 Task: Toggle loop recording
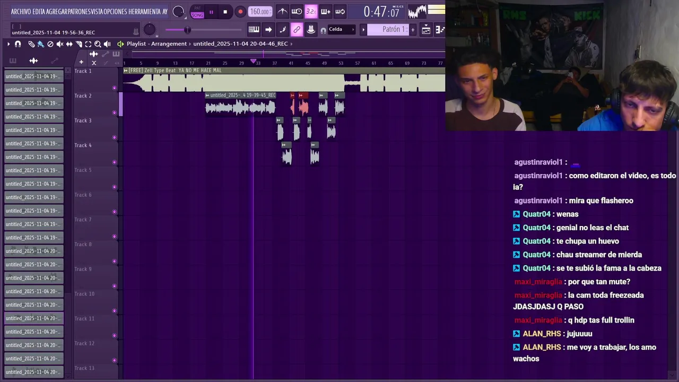(x=340, y=11)
